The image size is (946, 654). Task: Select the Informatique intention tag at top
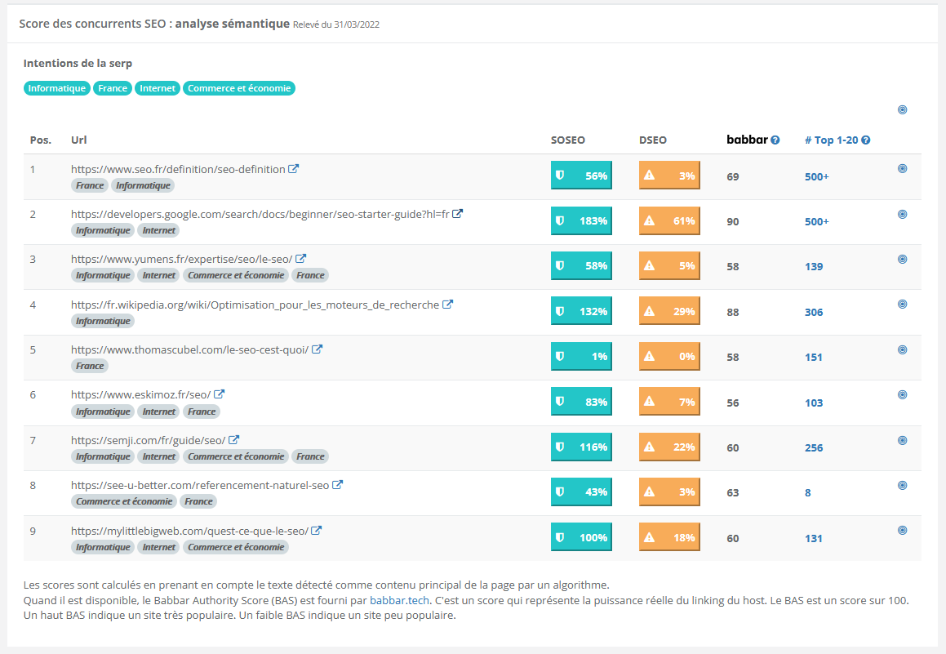click(x=56, y=88)
